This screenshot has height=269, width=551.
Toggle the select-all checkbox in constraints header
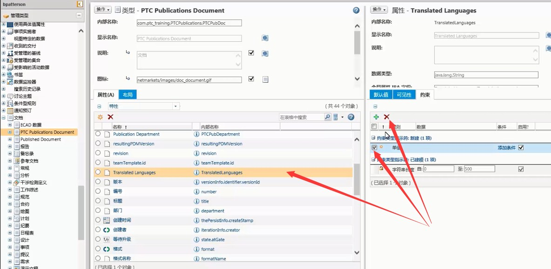coord(374,126)
